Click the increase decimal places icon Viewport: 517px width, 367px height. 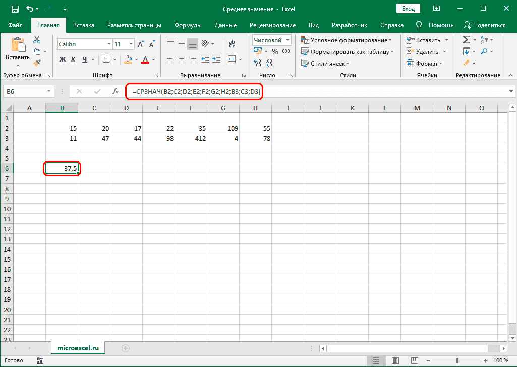pyautogui.click(x=257, y=64)
